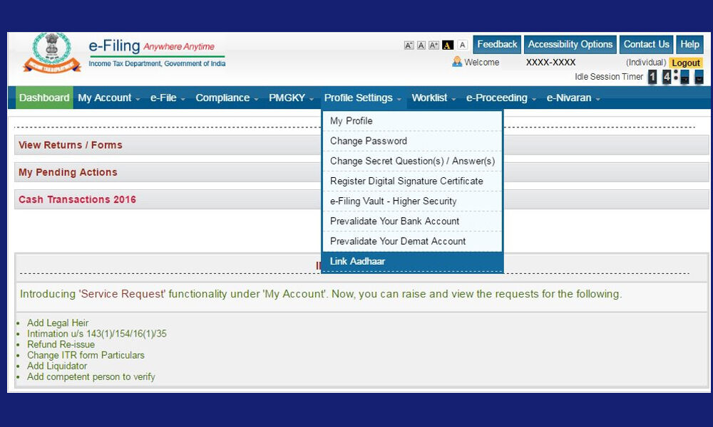
Task: Expand the e-Nivaran menu
Action: (573, 97)
